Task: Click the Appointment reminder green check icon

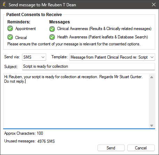Action: 10,29
